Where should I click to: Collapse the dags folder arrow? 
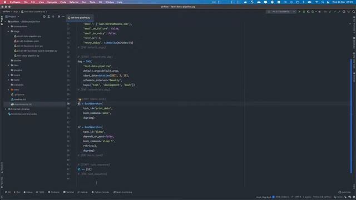tap(9, 31)
